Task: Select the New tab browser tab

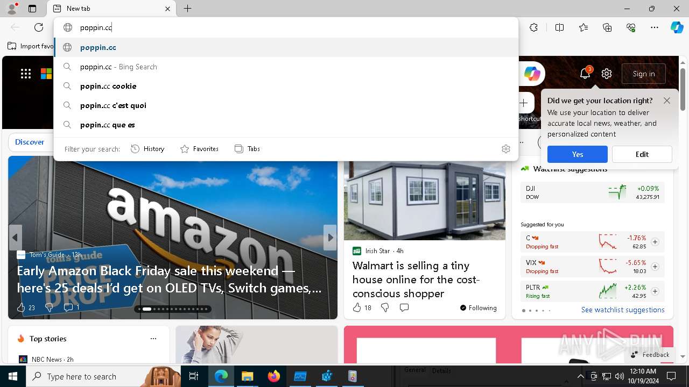Action: (x=112, y=9)
